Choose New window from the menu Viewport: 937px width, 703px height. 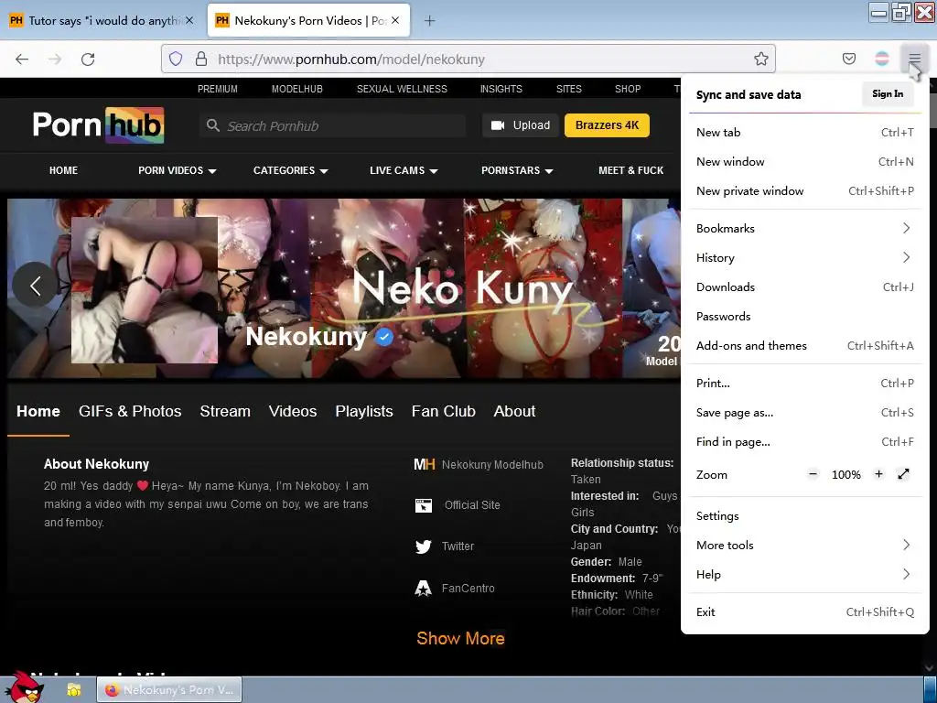[x=805, y=161]
